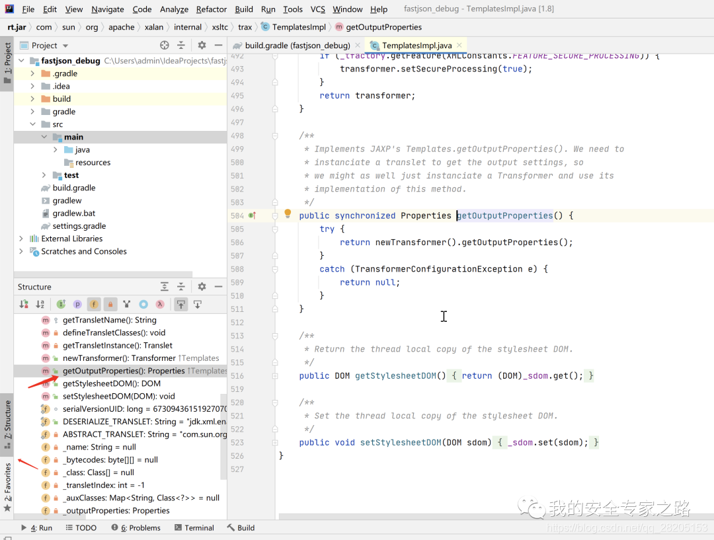Switch to TemplatesImpl.java tab
Screen dimensions: 714x540
coord(416,45)
